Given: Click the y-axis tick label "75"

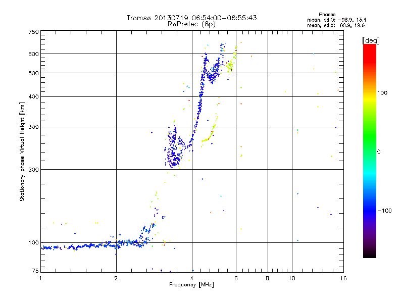Looking at the screenshot, I should pyautogui.click(x=35, y=271).
